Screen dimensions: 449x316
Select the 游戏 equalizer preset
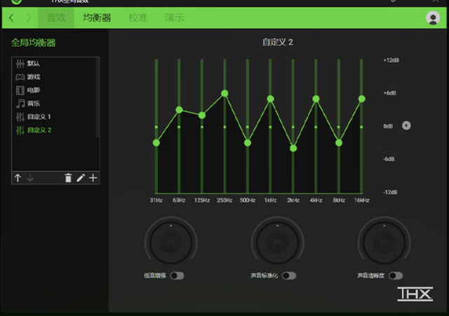[x=34, y=77]
